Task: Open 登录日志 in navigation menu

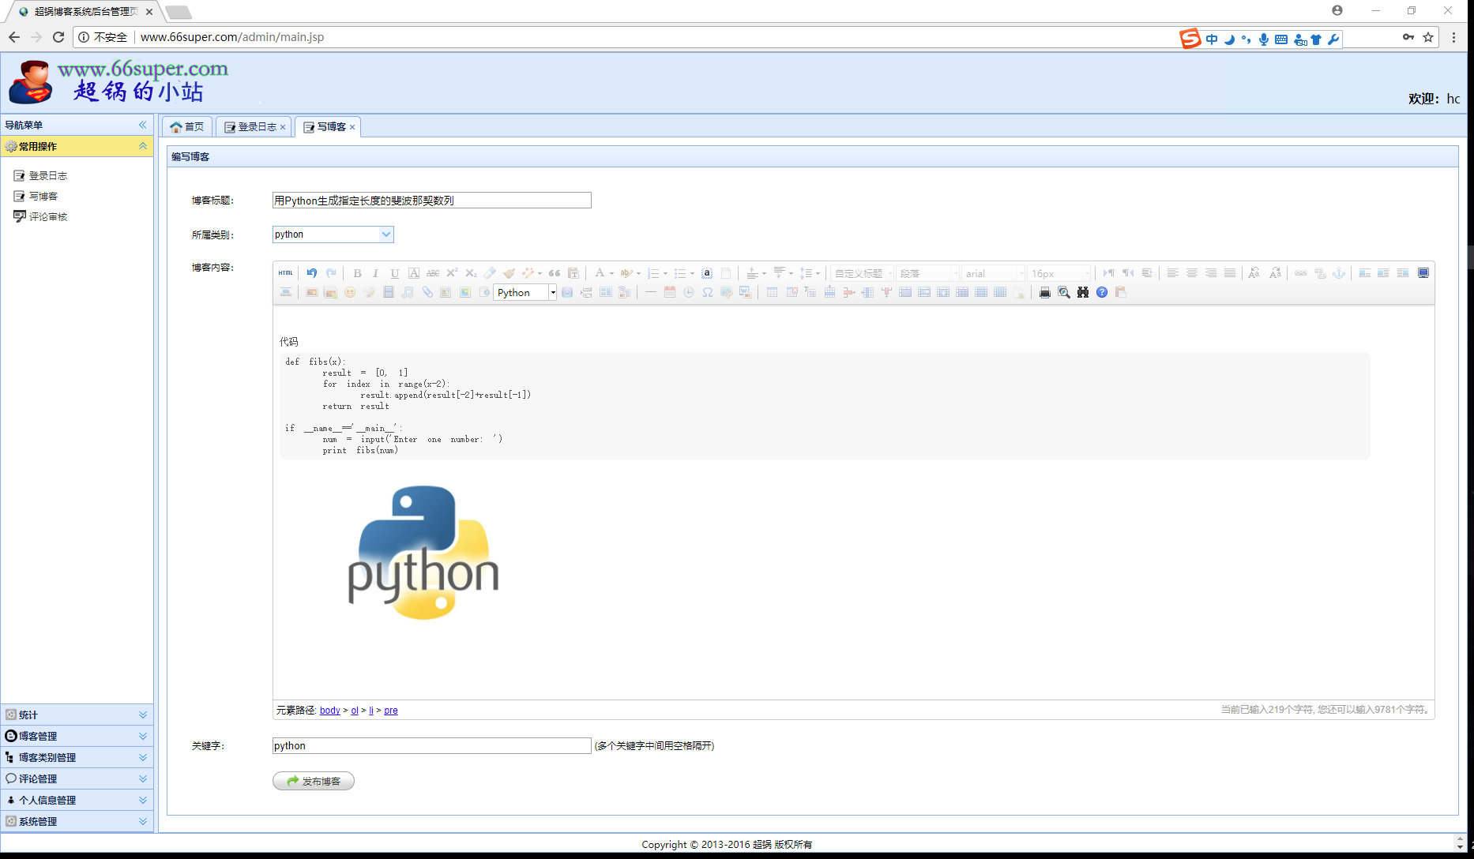Action: (47, 175)
